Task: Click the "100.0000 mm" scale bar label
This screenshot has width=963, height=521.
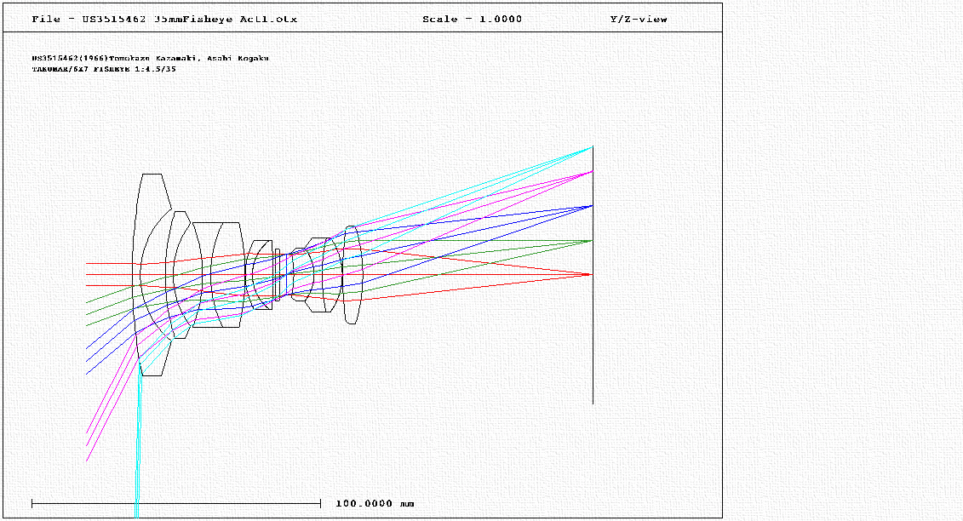Action: (x=375, y=504)
